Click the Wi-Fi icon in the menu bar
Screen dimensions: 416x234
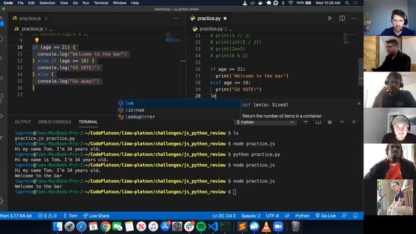tap(291, 3)
